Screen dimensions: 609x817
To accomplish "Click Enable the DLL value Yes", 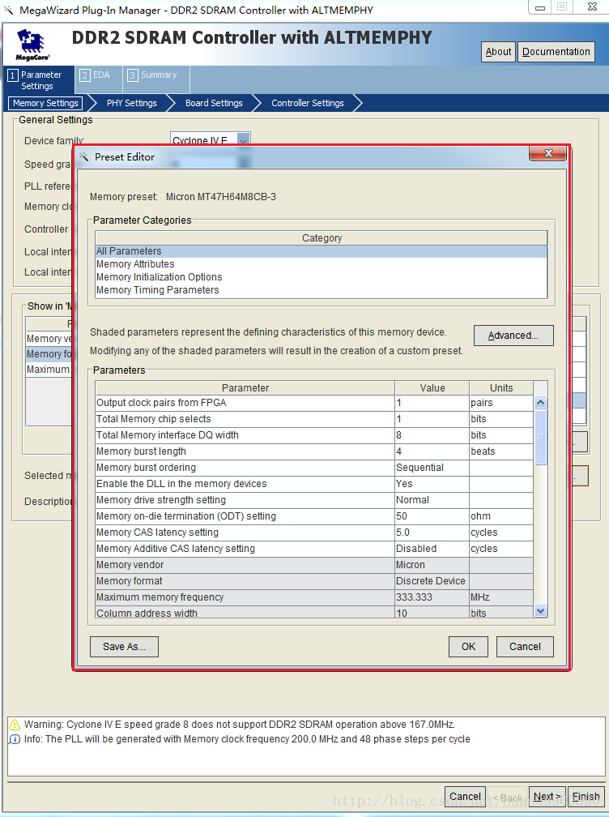I will coord(432,484).
